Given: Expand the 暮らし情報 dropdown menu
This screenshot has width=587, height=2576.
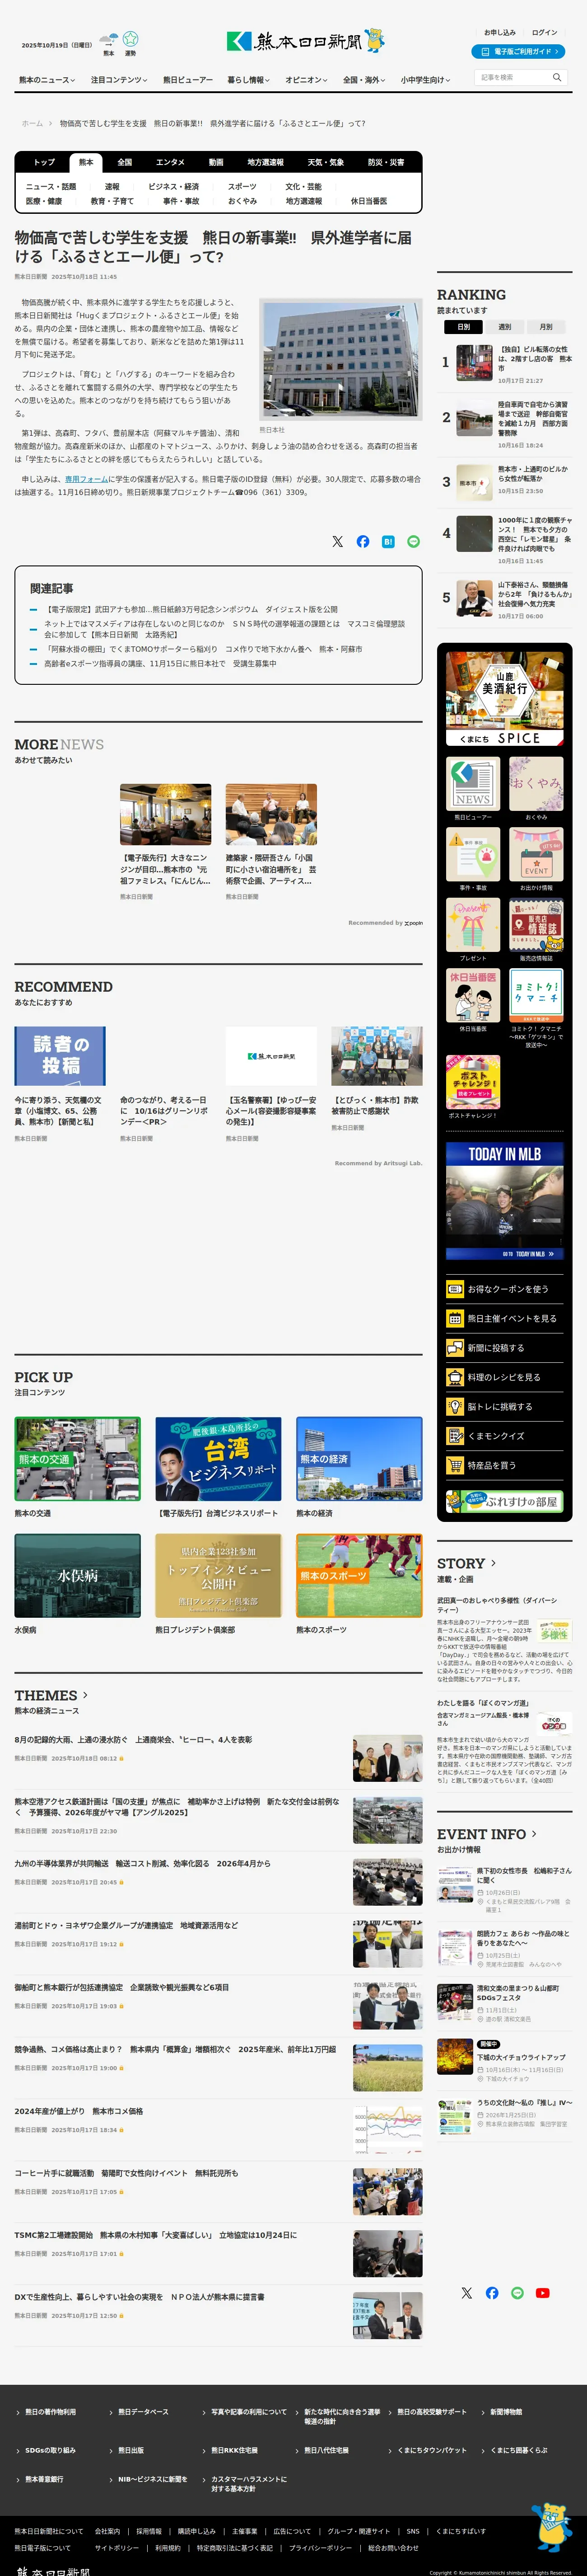Looking at the screenshot, I should pyautogui.click(x=249, y=80).
